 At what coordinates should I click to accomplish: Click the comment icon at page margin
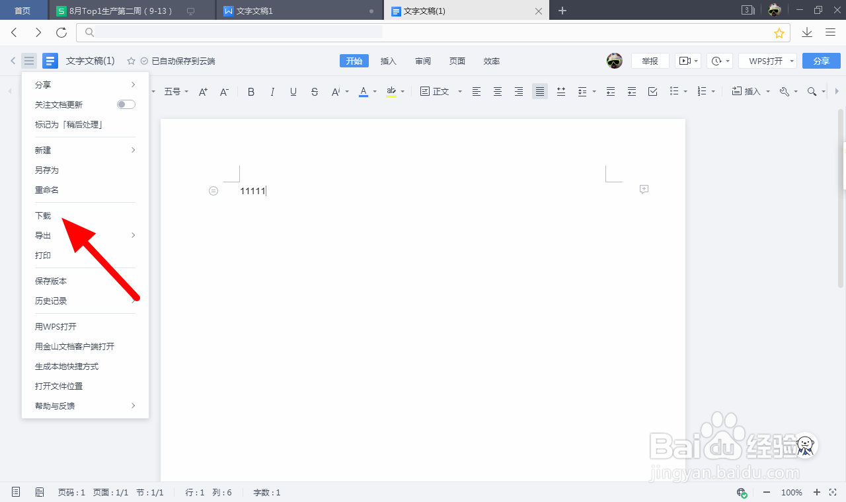click(x=644, y=190)
